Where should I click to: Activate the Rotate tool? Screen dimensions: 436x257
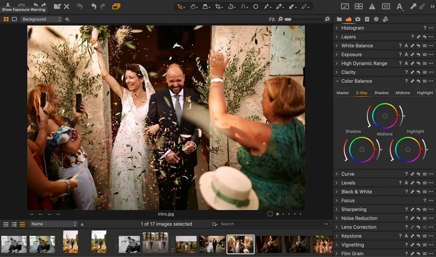click(231, 6)
